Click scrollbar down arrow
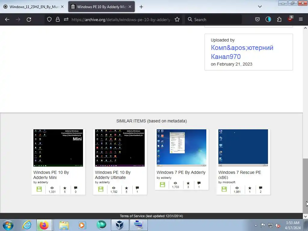The height and width of the screenshot is (231, 308). (305, 217)
